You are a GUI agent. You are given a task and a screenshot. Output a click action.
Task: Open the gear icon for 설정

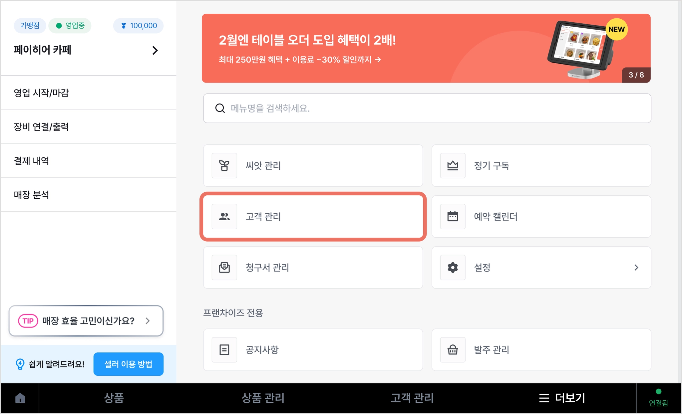click(x=453, y=267)
